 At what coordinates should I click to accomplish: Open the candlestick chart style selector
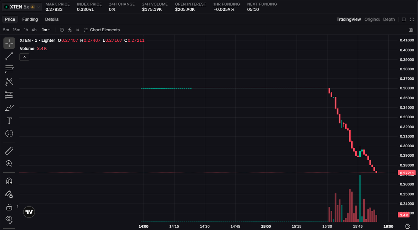pos(77,30)
